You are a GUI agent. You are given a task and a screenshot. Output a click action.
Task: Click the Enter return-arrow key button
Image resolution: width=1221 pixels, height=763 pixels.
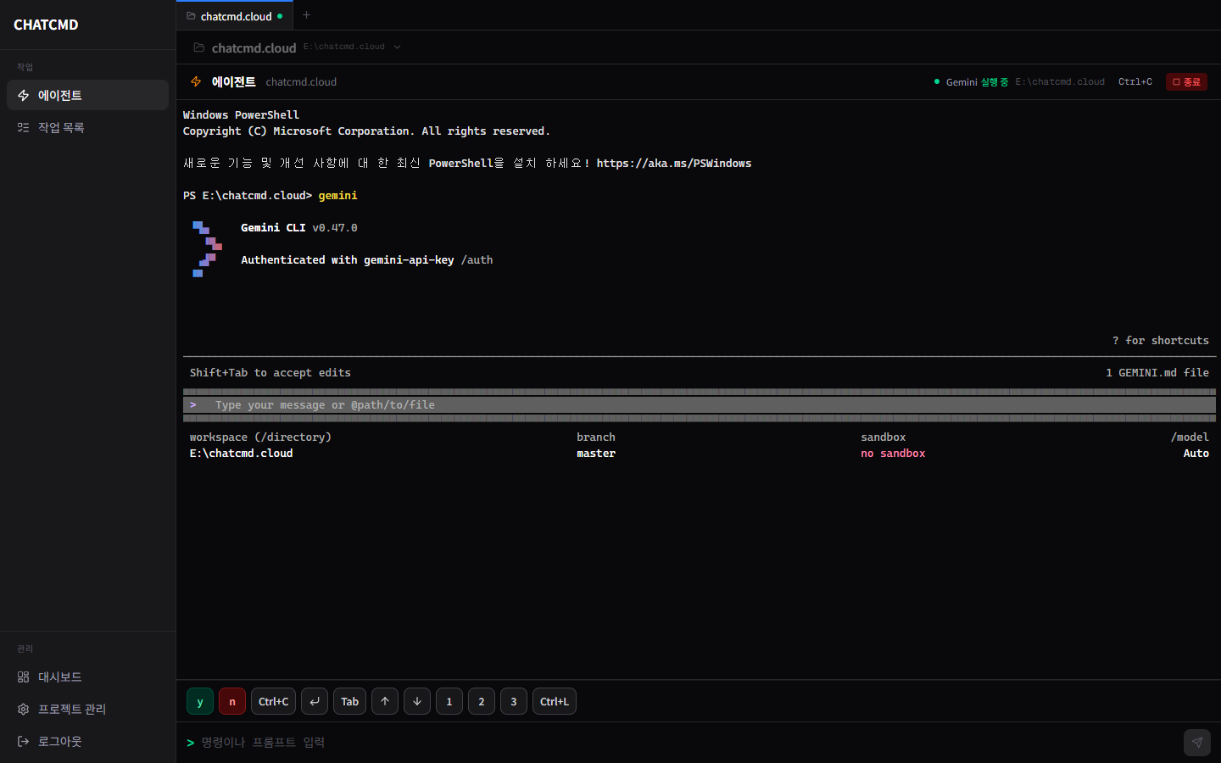pyautogui.click(x=315, y=701)
